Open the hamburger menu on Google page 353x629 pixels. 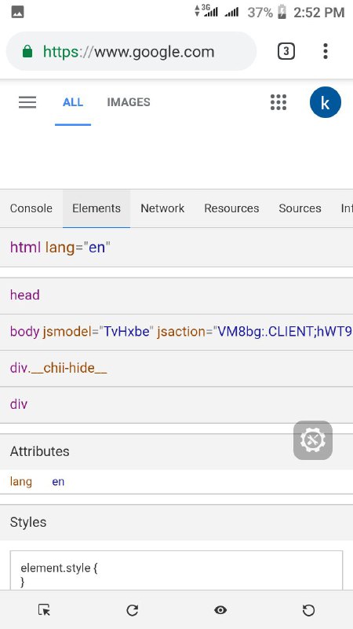(27, 102)
